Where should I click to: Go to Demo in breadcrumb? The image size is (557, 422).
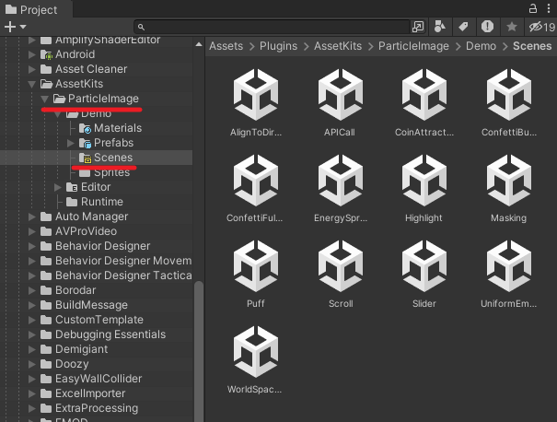[x=481, y=46]
